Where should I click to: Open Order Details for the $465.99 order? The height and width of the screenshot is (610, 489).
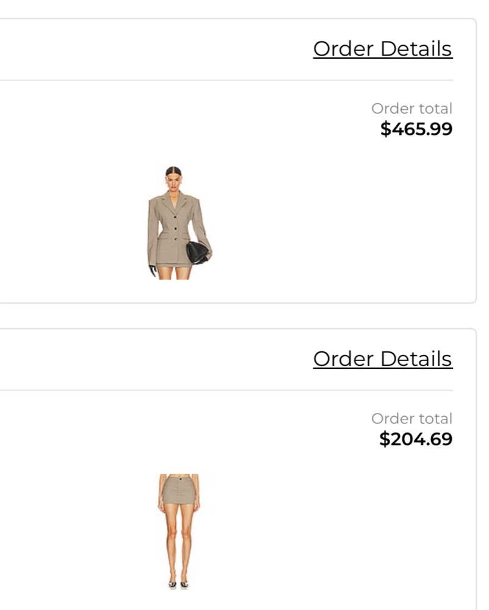tap(382, 49)
